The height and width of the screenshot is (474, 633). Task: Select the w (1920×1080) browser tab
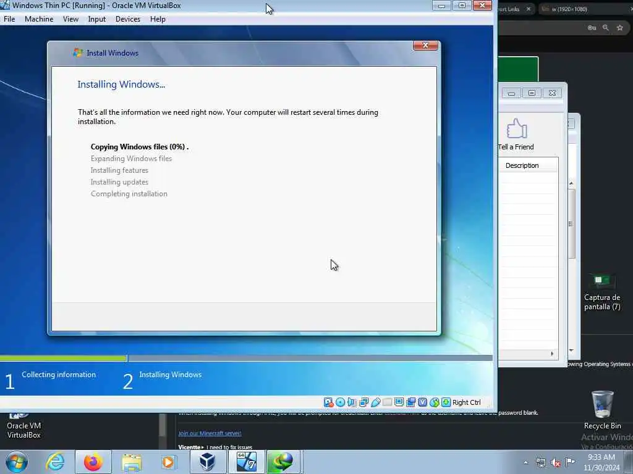pyautogui.click(x=585, y=9)
